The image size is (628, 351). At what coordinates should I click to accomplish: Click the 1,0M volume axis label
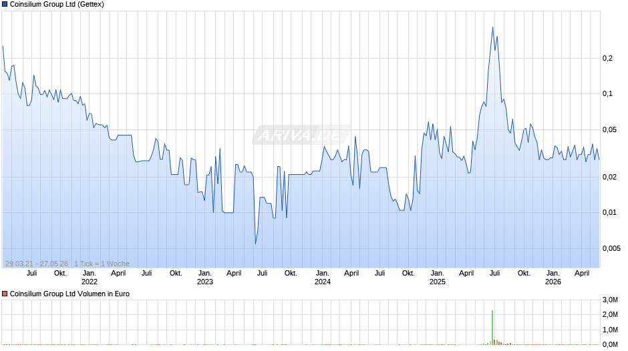click(610, 330)
